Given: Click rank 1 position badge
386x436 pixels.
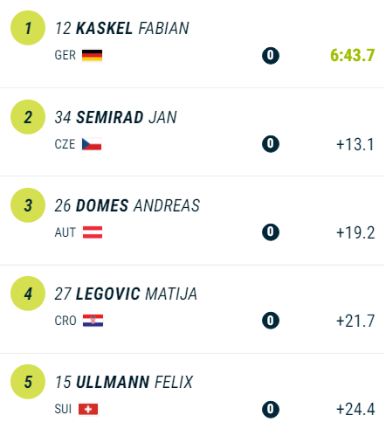Looking at the screenshot, I should (28, 28).
